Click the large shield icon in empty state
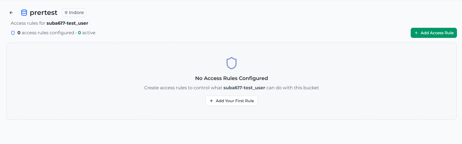This screenshot has height=144, width=462. coord(232,63)
